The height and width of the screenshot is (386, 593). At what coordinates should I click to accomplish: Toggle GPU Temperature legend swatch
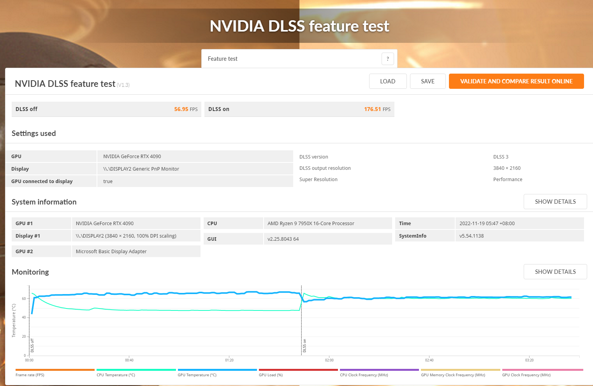(x=217, y=370)
